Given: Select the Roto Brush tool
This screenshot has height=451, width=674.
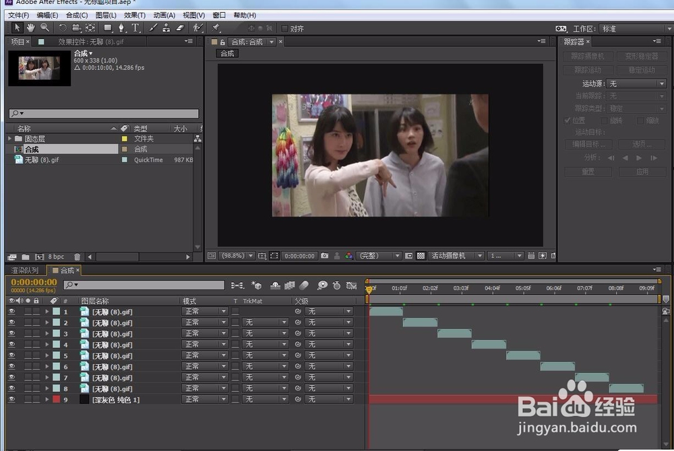Looking at the screenshot, I should (197, 28).
